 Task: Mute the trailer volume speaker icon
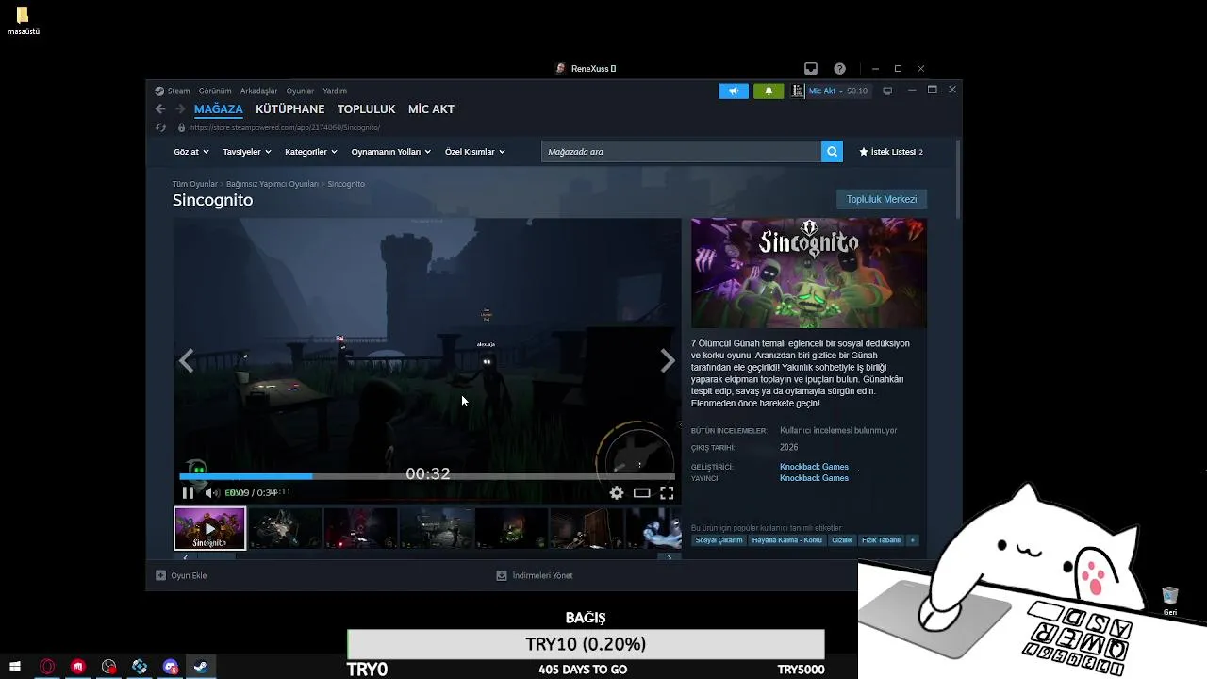pos(211,492)
